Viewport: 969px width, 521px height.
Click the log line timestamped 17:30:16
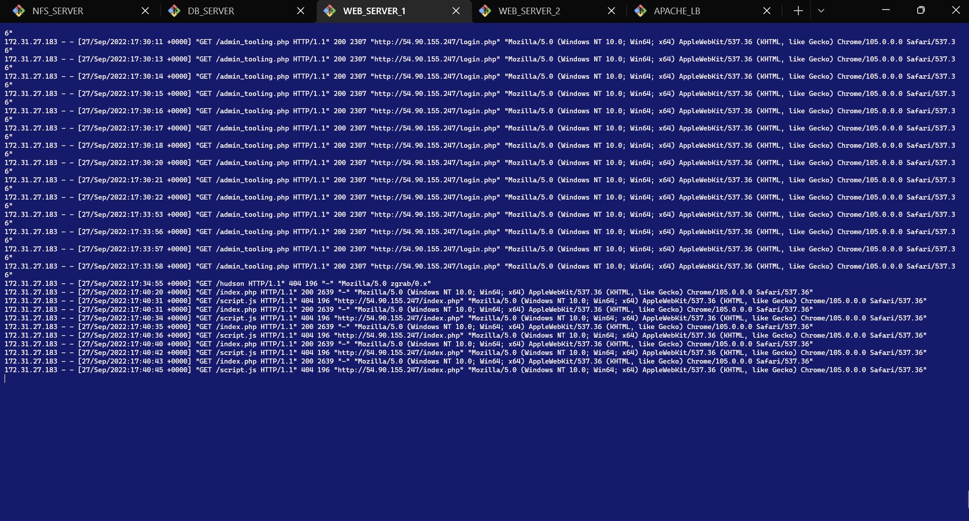pyautogui.click(x=480, y=115)
